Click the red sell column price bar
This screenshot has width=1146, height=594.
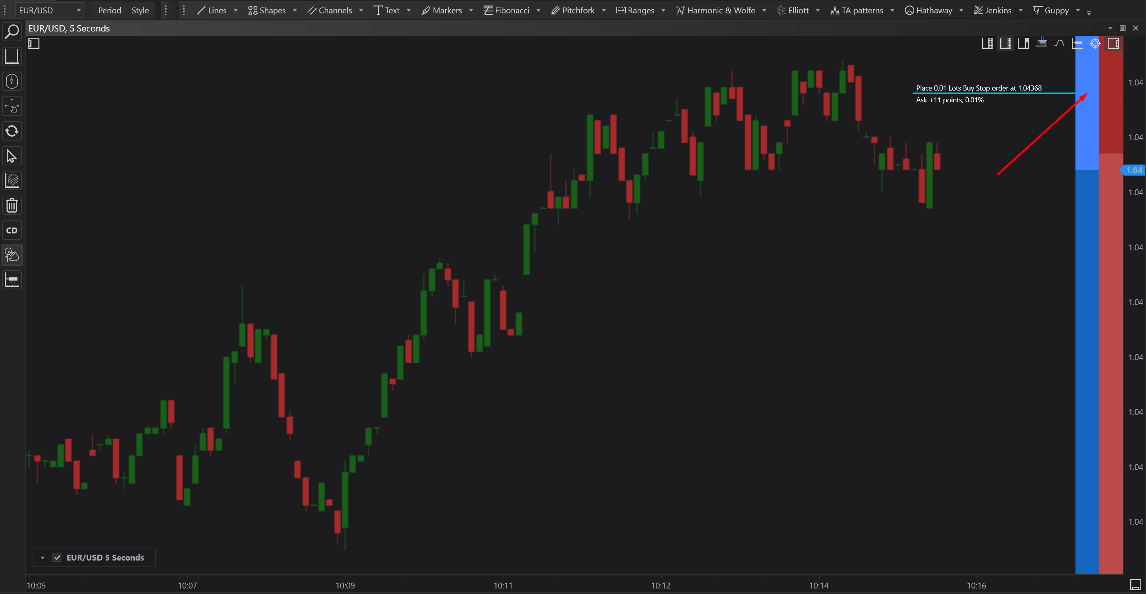(1111, 311)
